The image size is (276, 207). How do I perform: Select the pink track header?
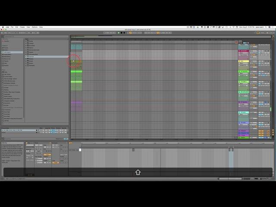pyautogui.click(x=244, y=51)
